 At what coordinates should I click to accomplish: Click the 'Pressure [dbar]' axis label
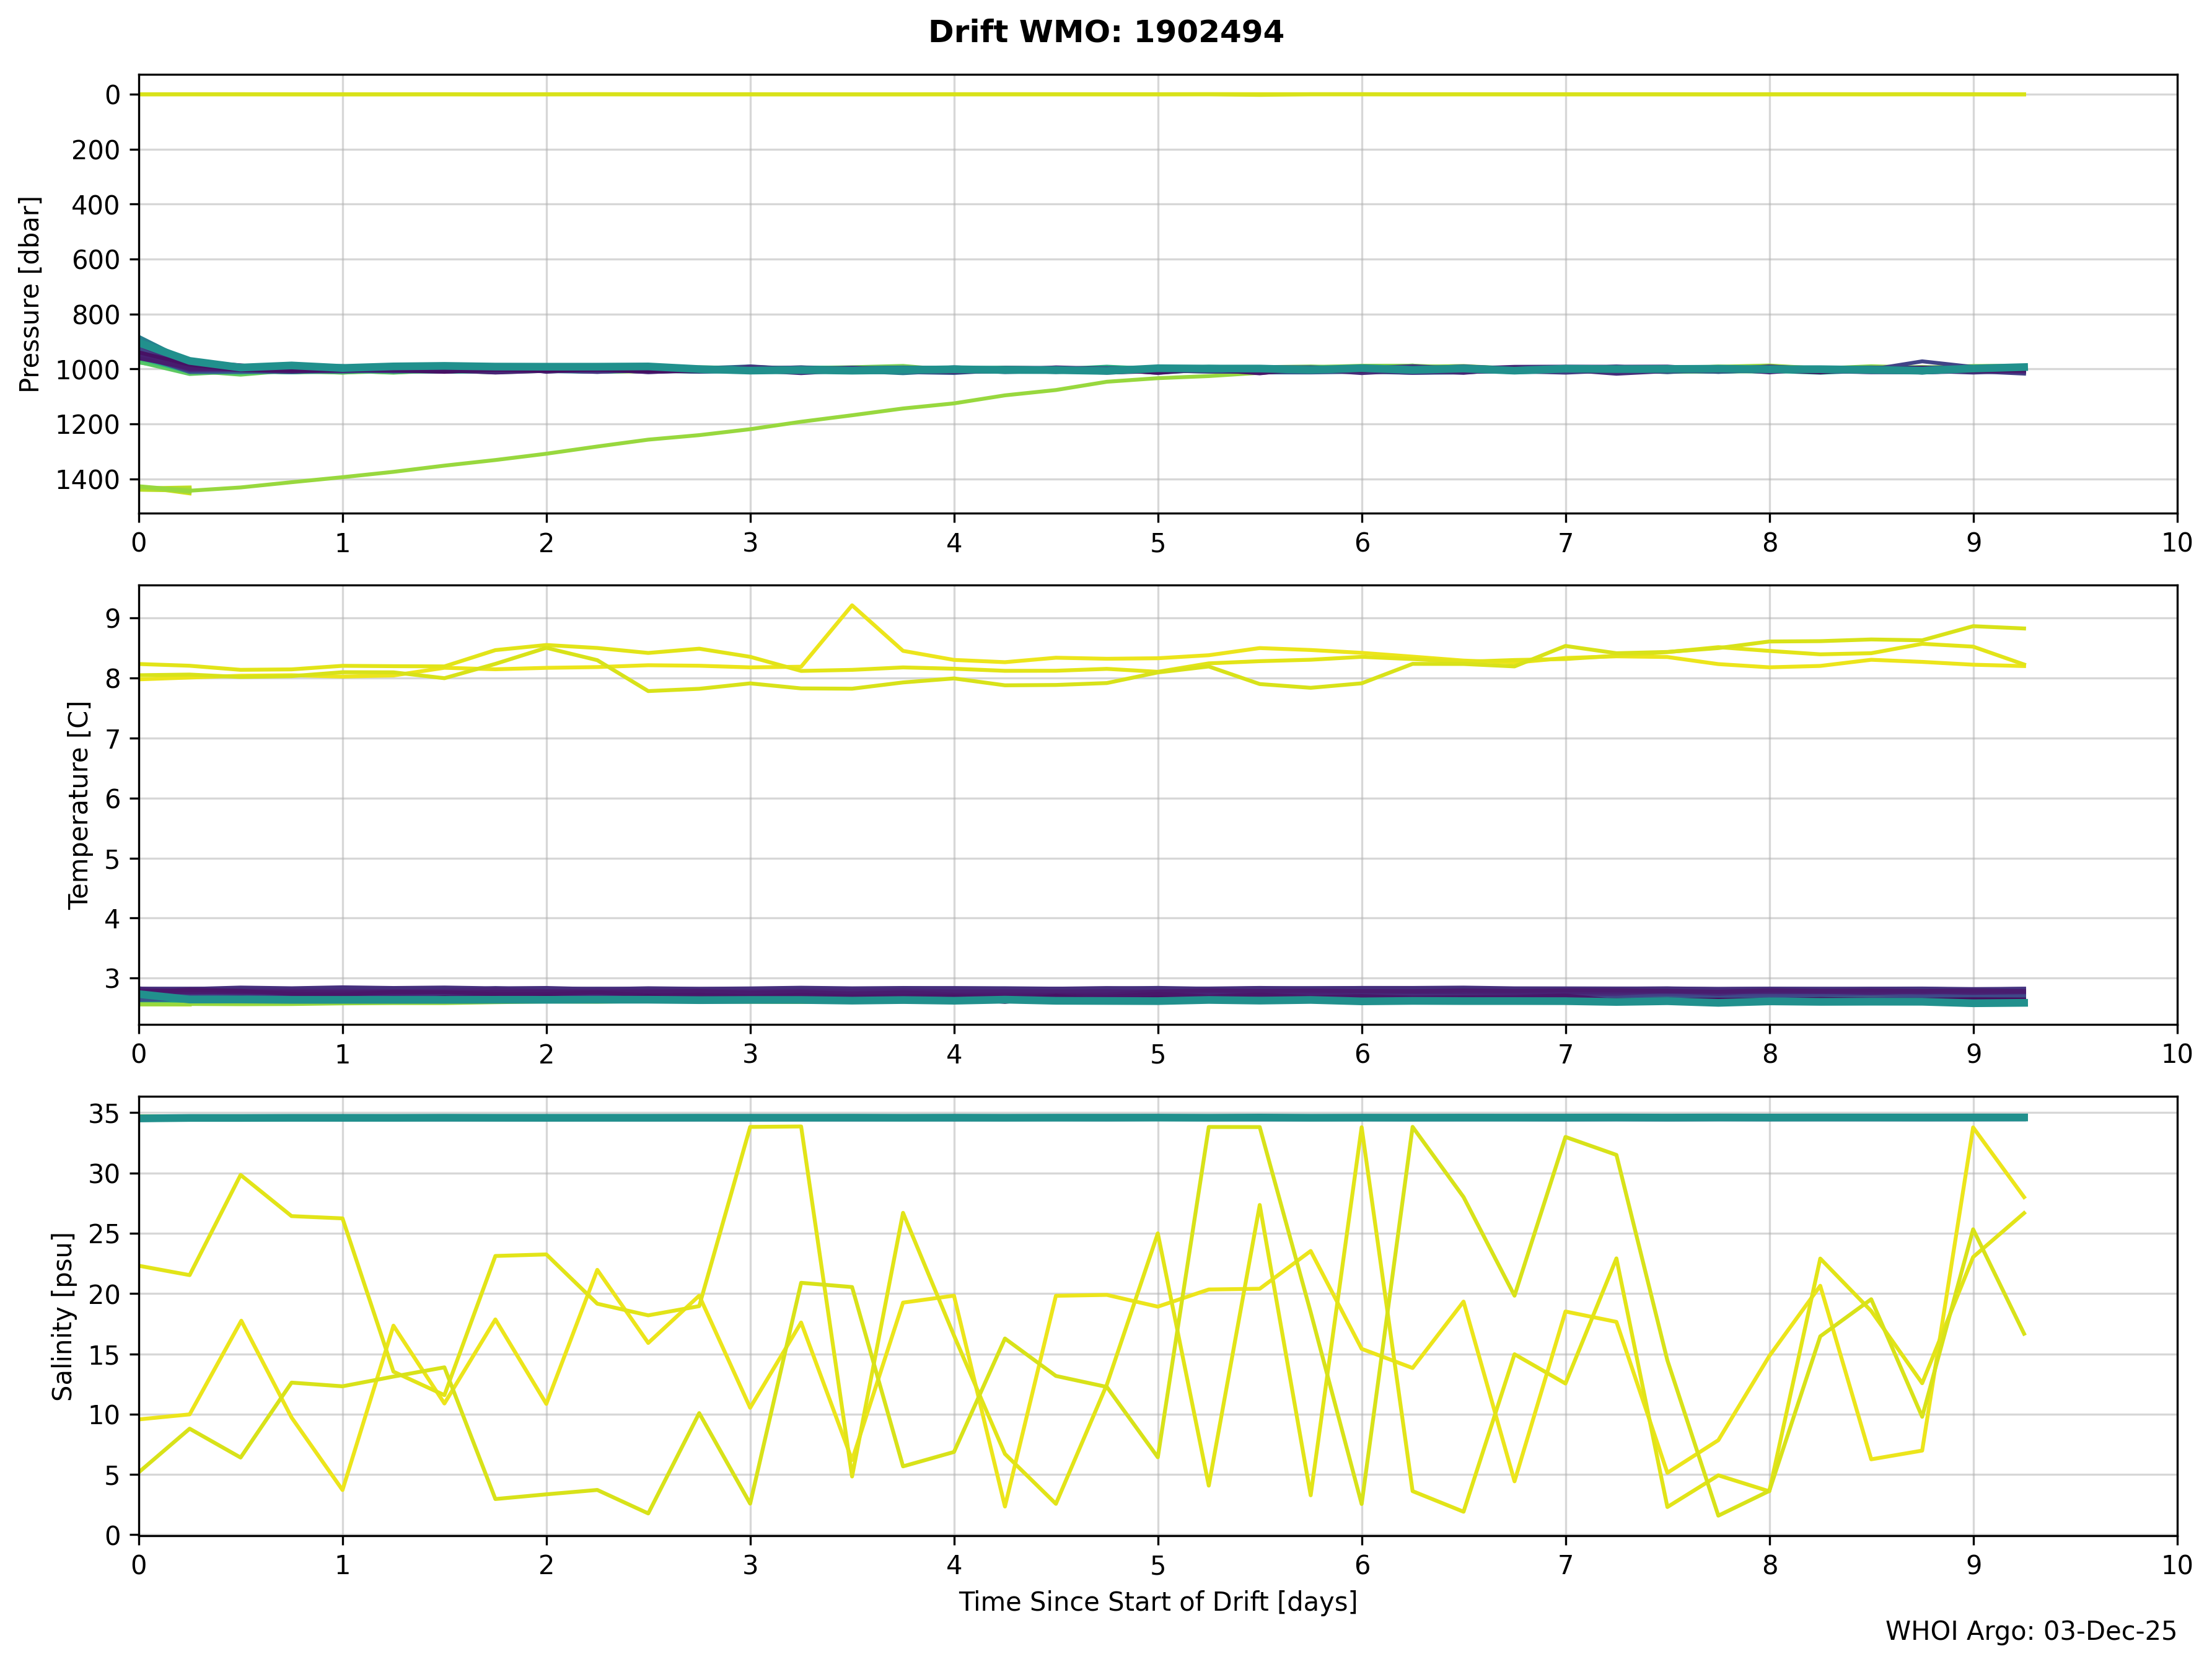tap(30, 294)
